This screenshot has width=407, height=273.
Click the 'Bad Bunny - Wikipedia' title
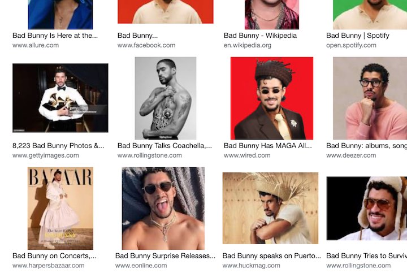(x=260, y=36)
